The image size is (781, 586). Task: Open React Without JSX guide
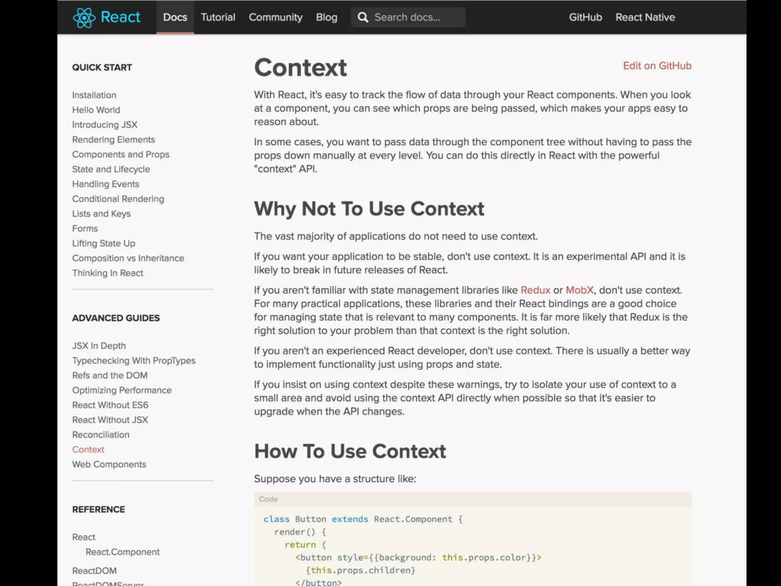pos(110,420)
